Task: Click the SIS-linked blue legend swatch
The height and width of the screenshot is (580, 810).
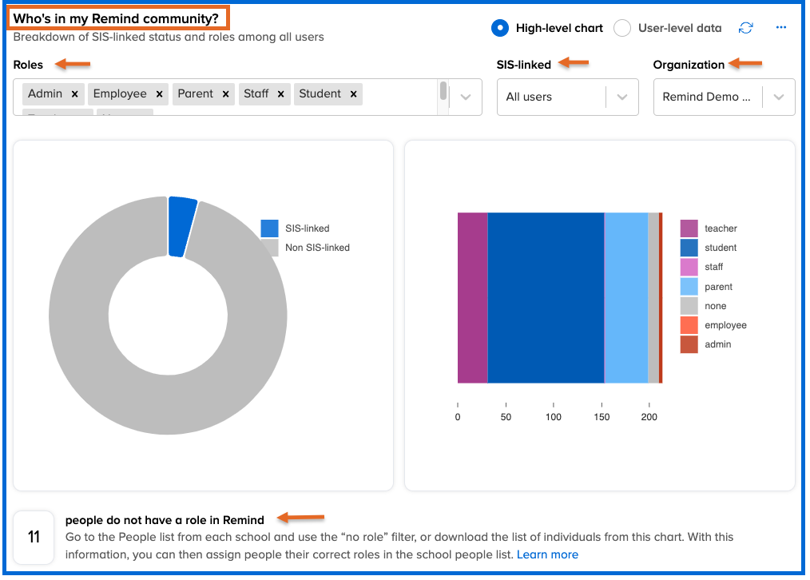Action: click(270, 228)
